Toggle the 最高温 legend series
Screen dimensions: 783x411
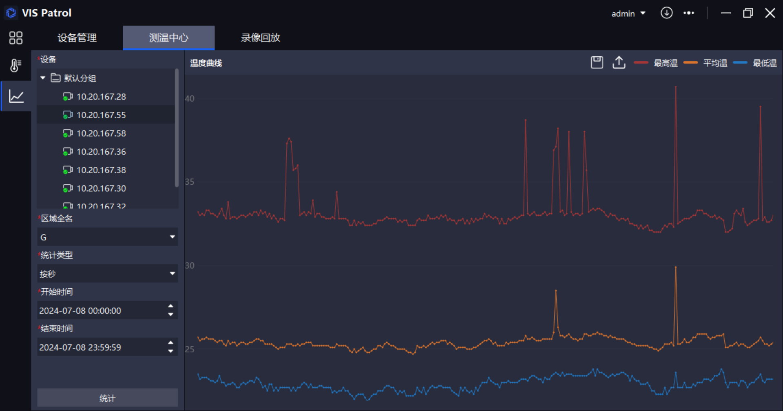pos(656,63)
